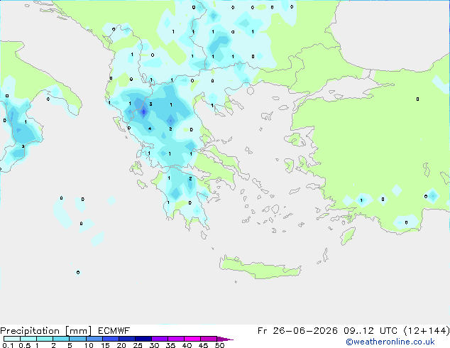Click the 0.1 mm palest legend swatch

pos(12,339)
